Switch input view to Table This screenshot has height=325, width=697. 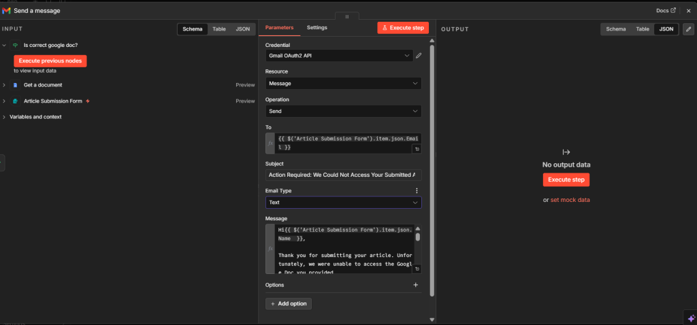click(219, 29)
